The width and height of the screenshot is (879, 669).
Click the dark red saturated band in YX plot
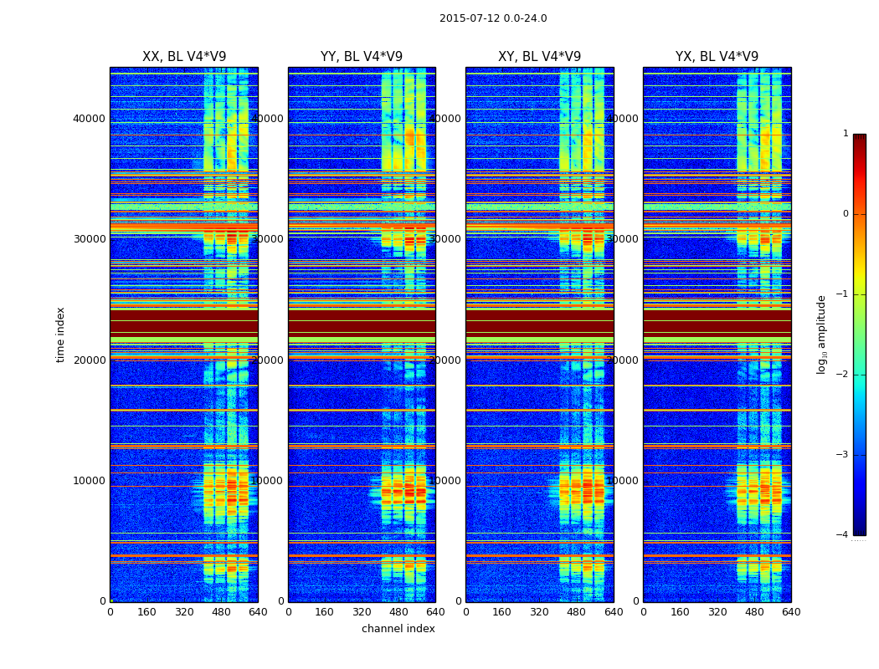point(717,326)
